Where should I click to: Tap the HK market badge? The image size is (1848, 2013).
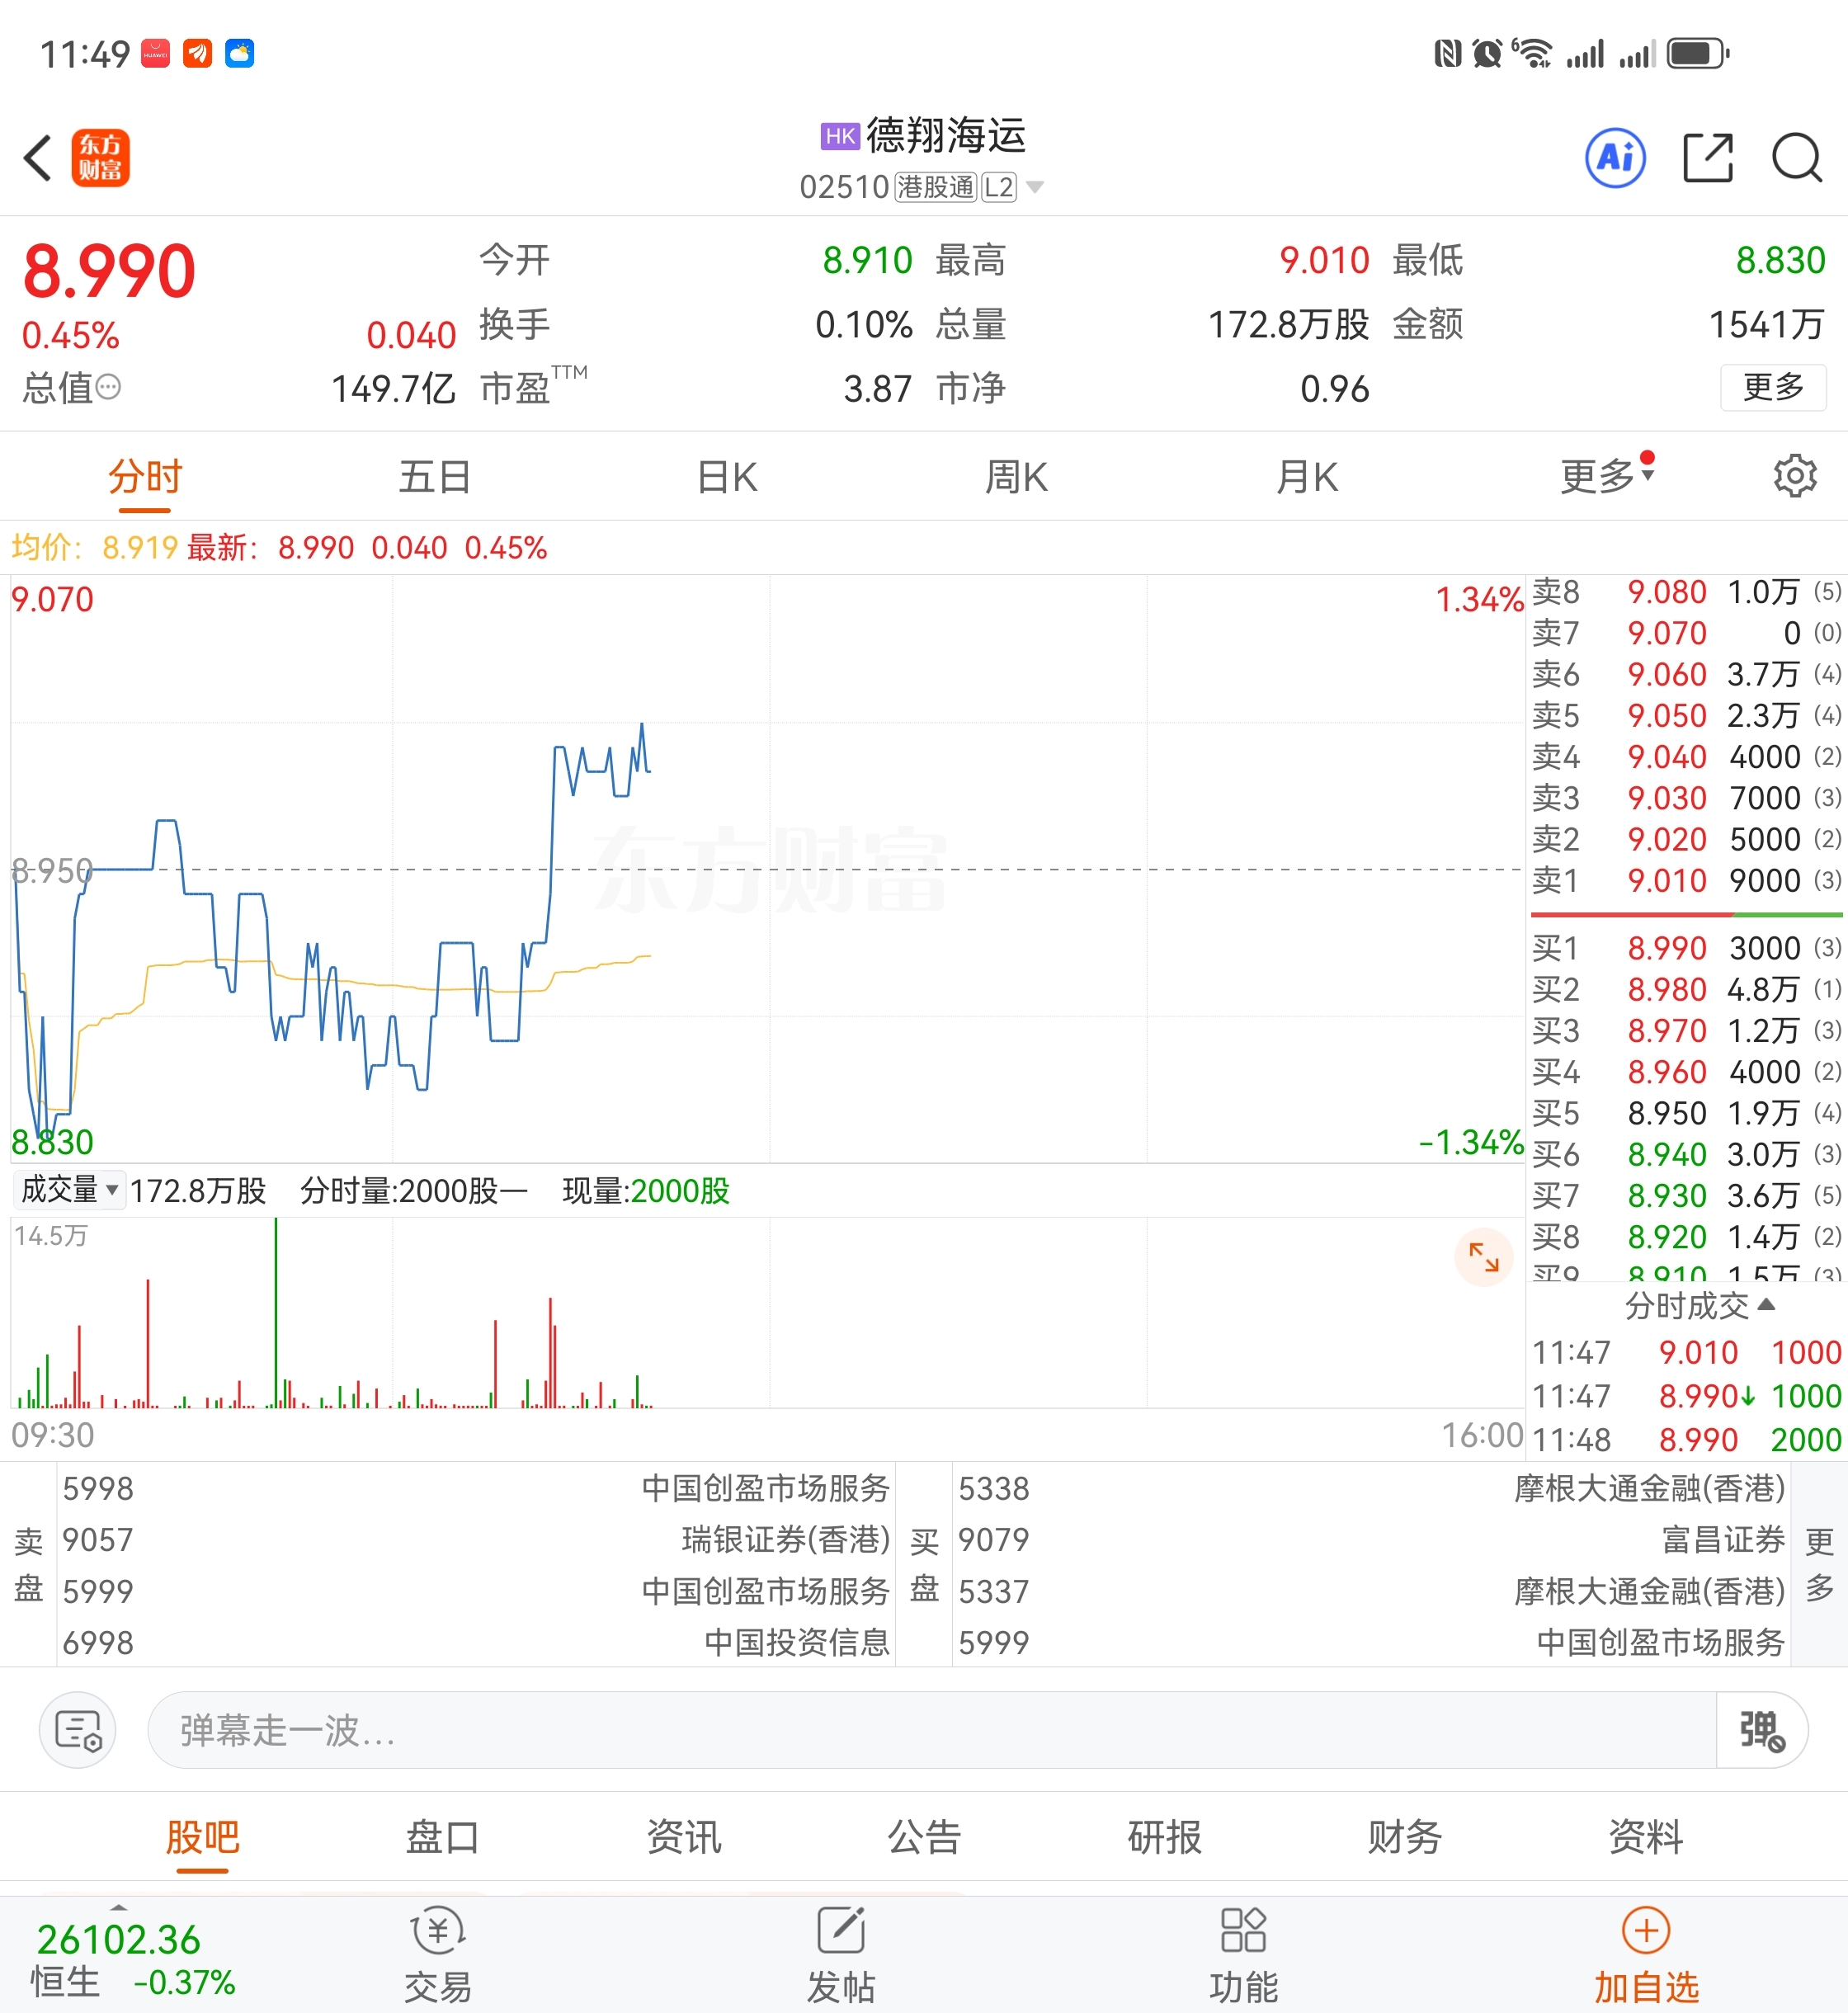[840, 136]
